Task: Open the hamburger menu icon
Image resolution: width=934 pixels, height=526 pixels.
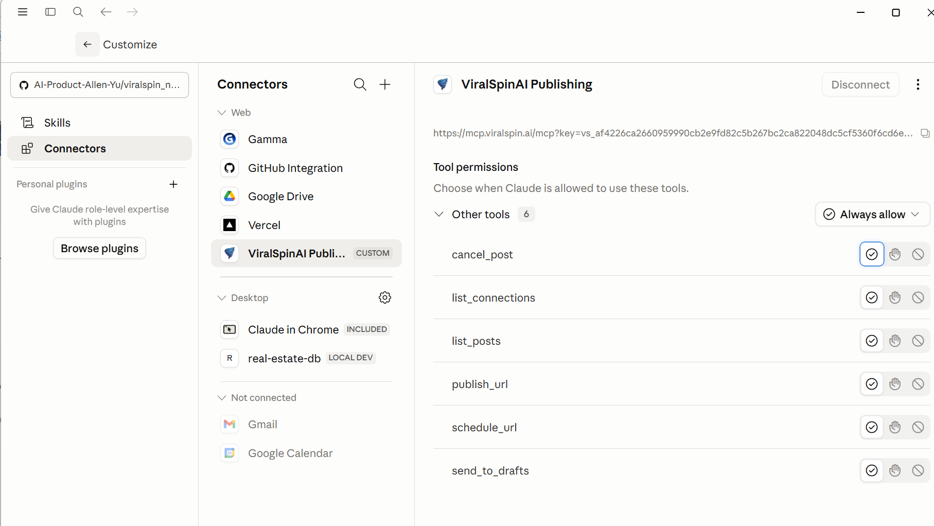Action: pyautogui.click(x=23, y=12)
